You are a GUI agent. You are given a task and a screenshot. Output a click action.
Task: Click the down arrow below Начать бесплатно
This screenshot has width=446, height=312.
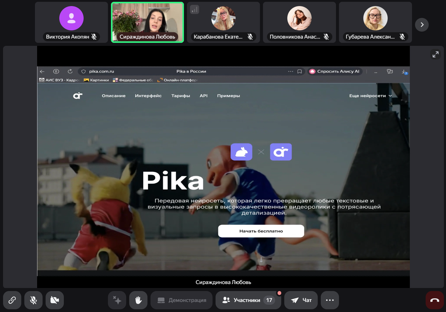261,260
